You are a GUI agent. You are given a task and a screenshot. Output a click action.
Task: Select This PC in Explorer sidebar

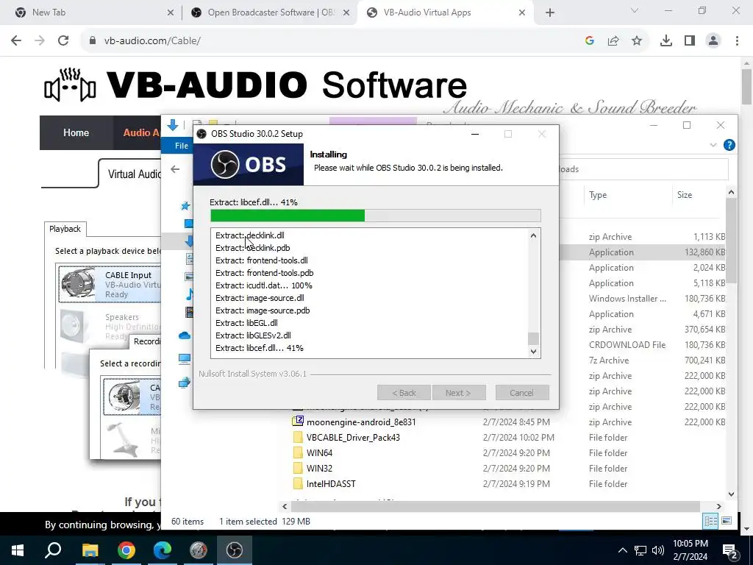pos(185,359)
